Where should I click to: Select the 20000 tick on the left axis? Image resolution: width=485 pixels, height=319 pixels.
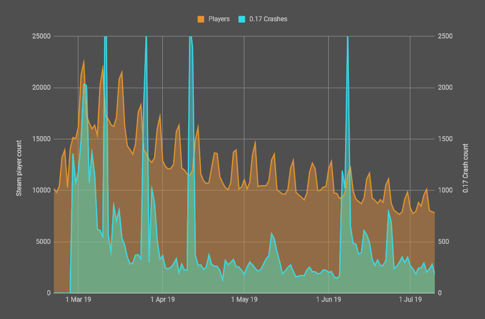(41, 88)
